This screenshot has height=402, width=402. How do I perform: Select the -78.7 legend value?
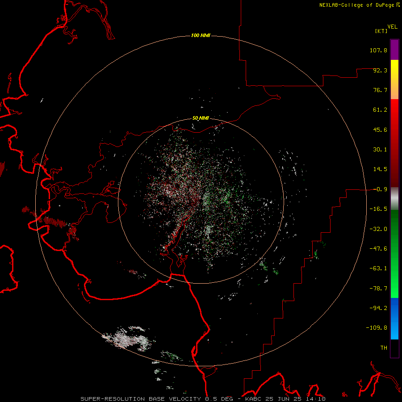(378, 289)
